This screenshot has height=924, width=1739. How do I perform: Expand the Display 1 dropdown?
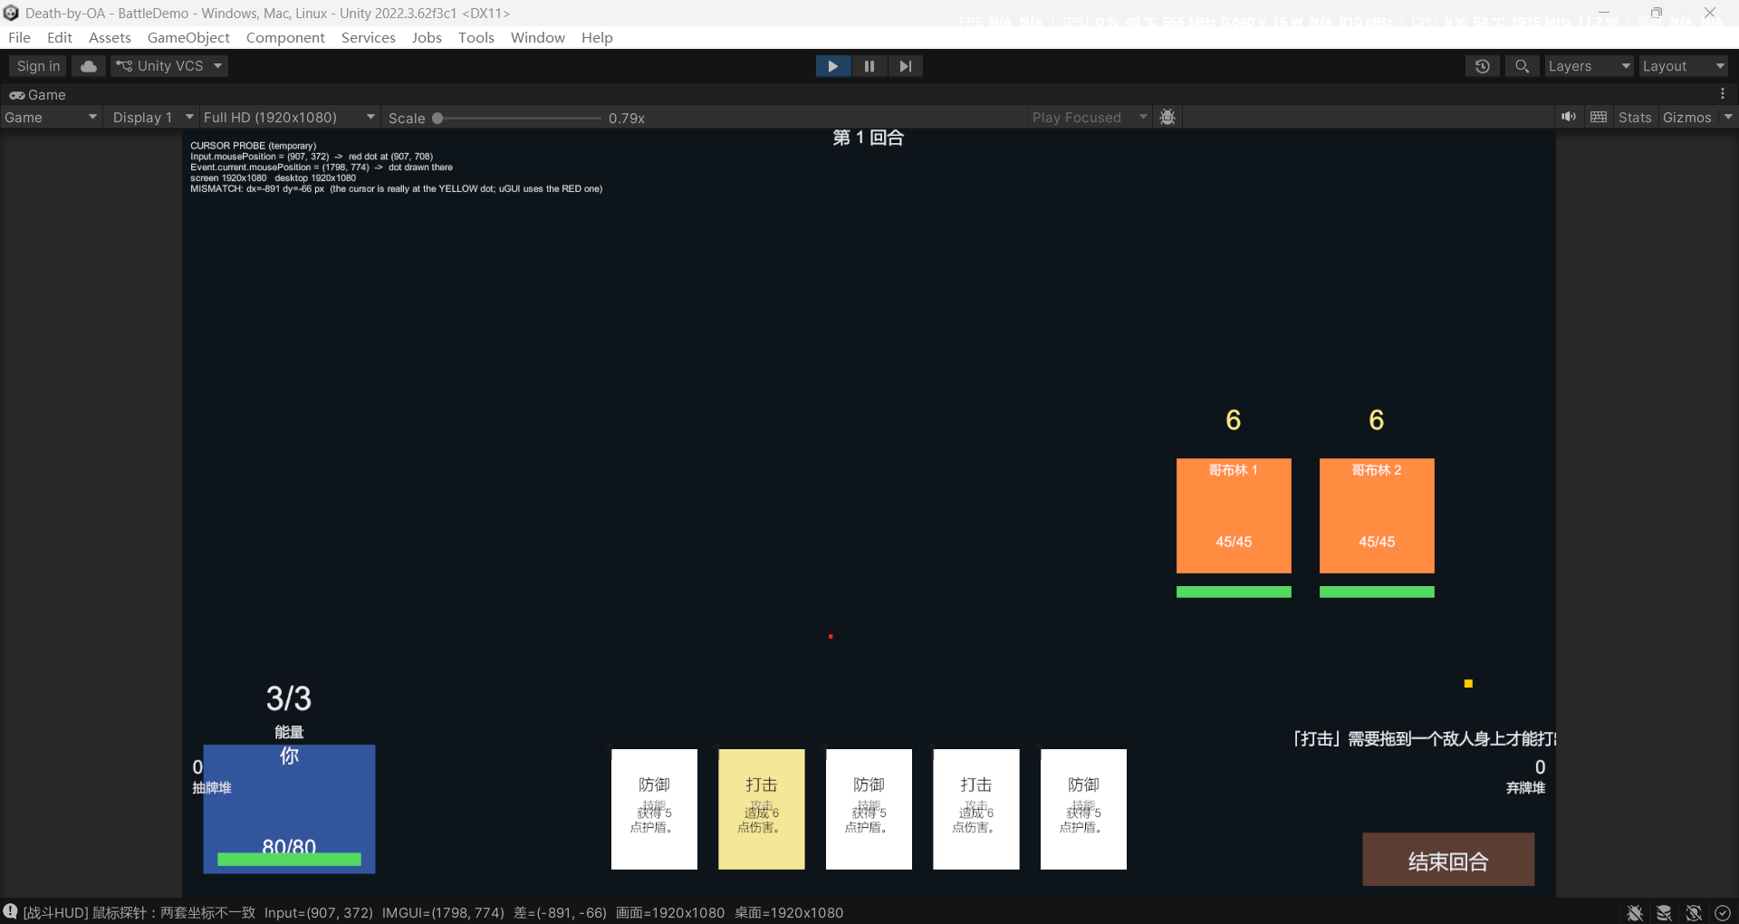pyautogui.click(x=152, y=118)
